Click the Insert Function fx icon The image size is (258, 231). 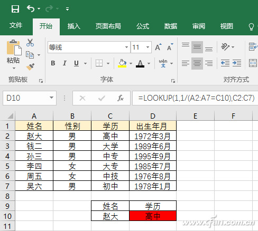point(121,98)
